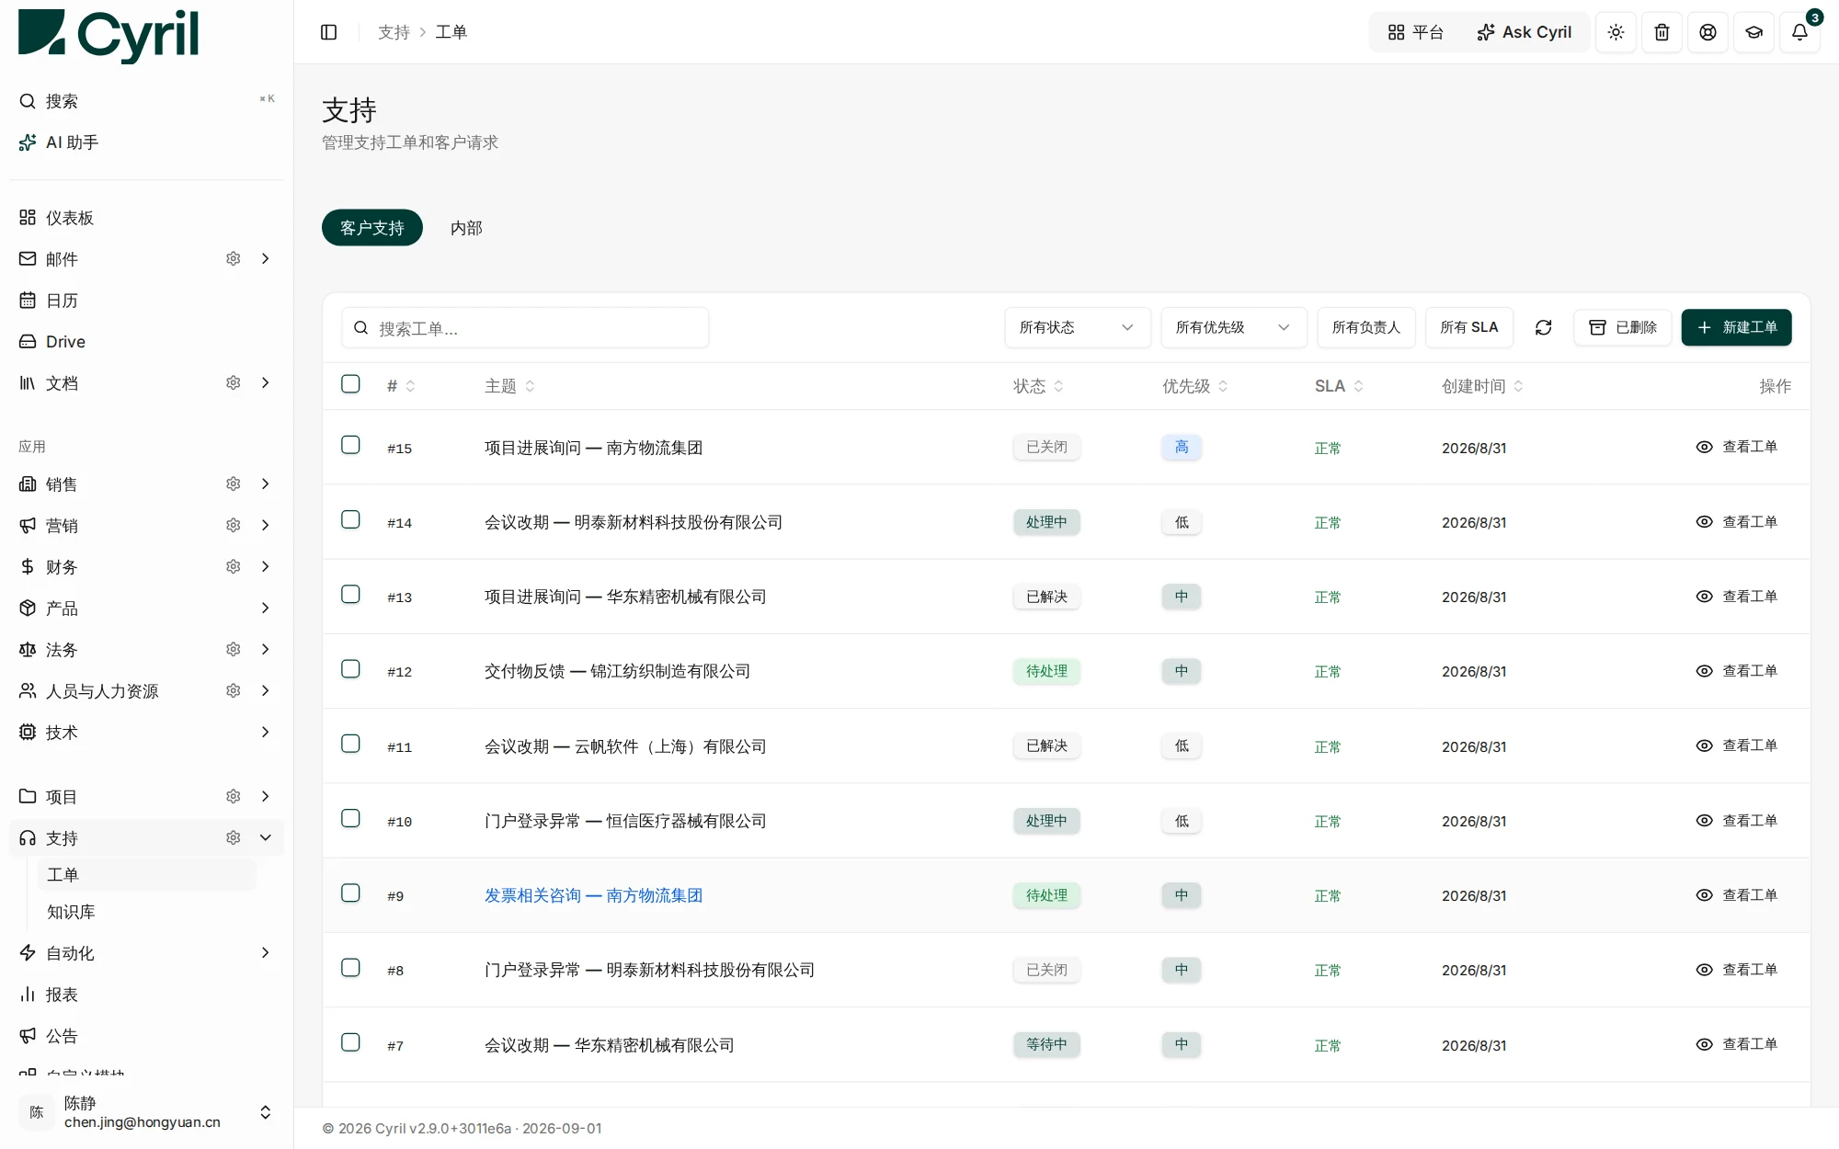
Task: Check the box for ticket #8
Action: click(350, 968)
